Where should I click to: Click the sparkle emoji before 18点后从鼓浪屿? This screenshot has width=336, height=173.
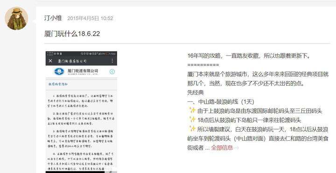click(x=192, y=120)
